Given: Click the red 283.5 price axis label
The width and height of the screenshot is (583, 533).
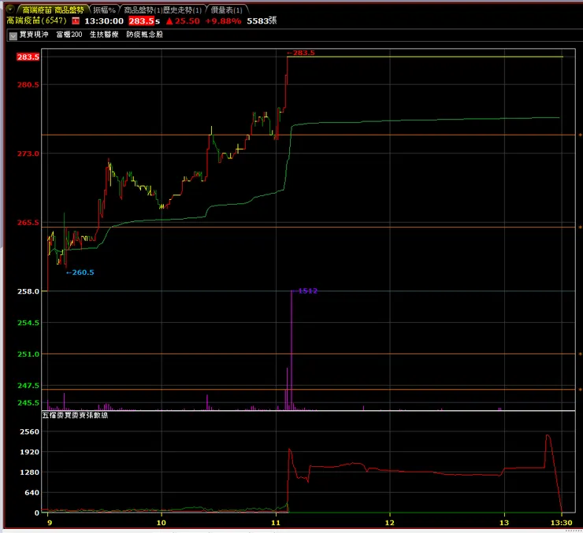Looking at the screenshot, I should tap(28, 57).
